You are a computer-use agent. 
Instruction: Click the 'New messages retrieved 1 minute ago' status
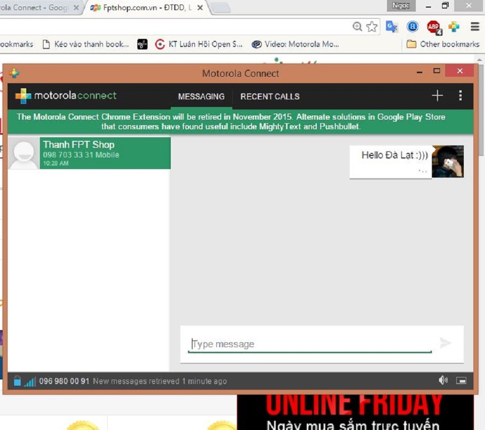[160, 381]
